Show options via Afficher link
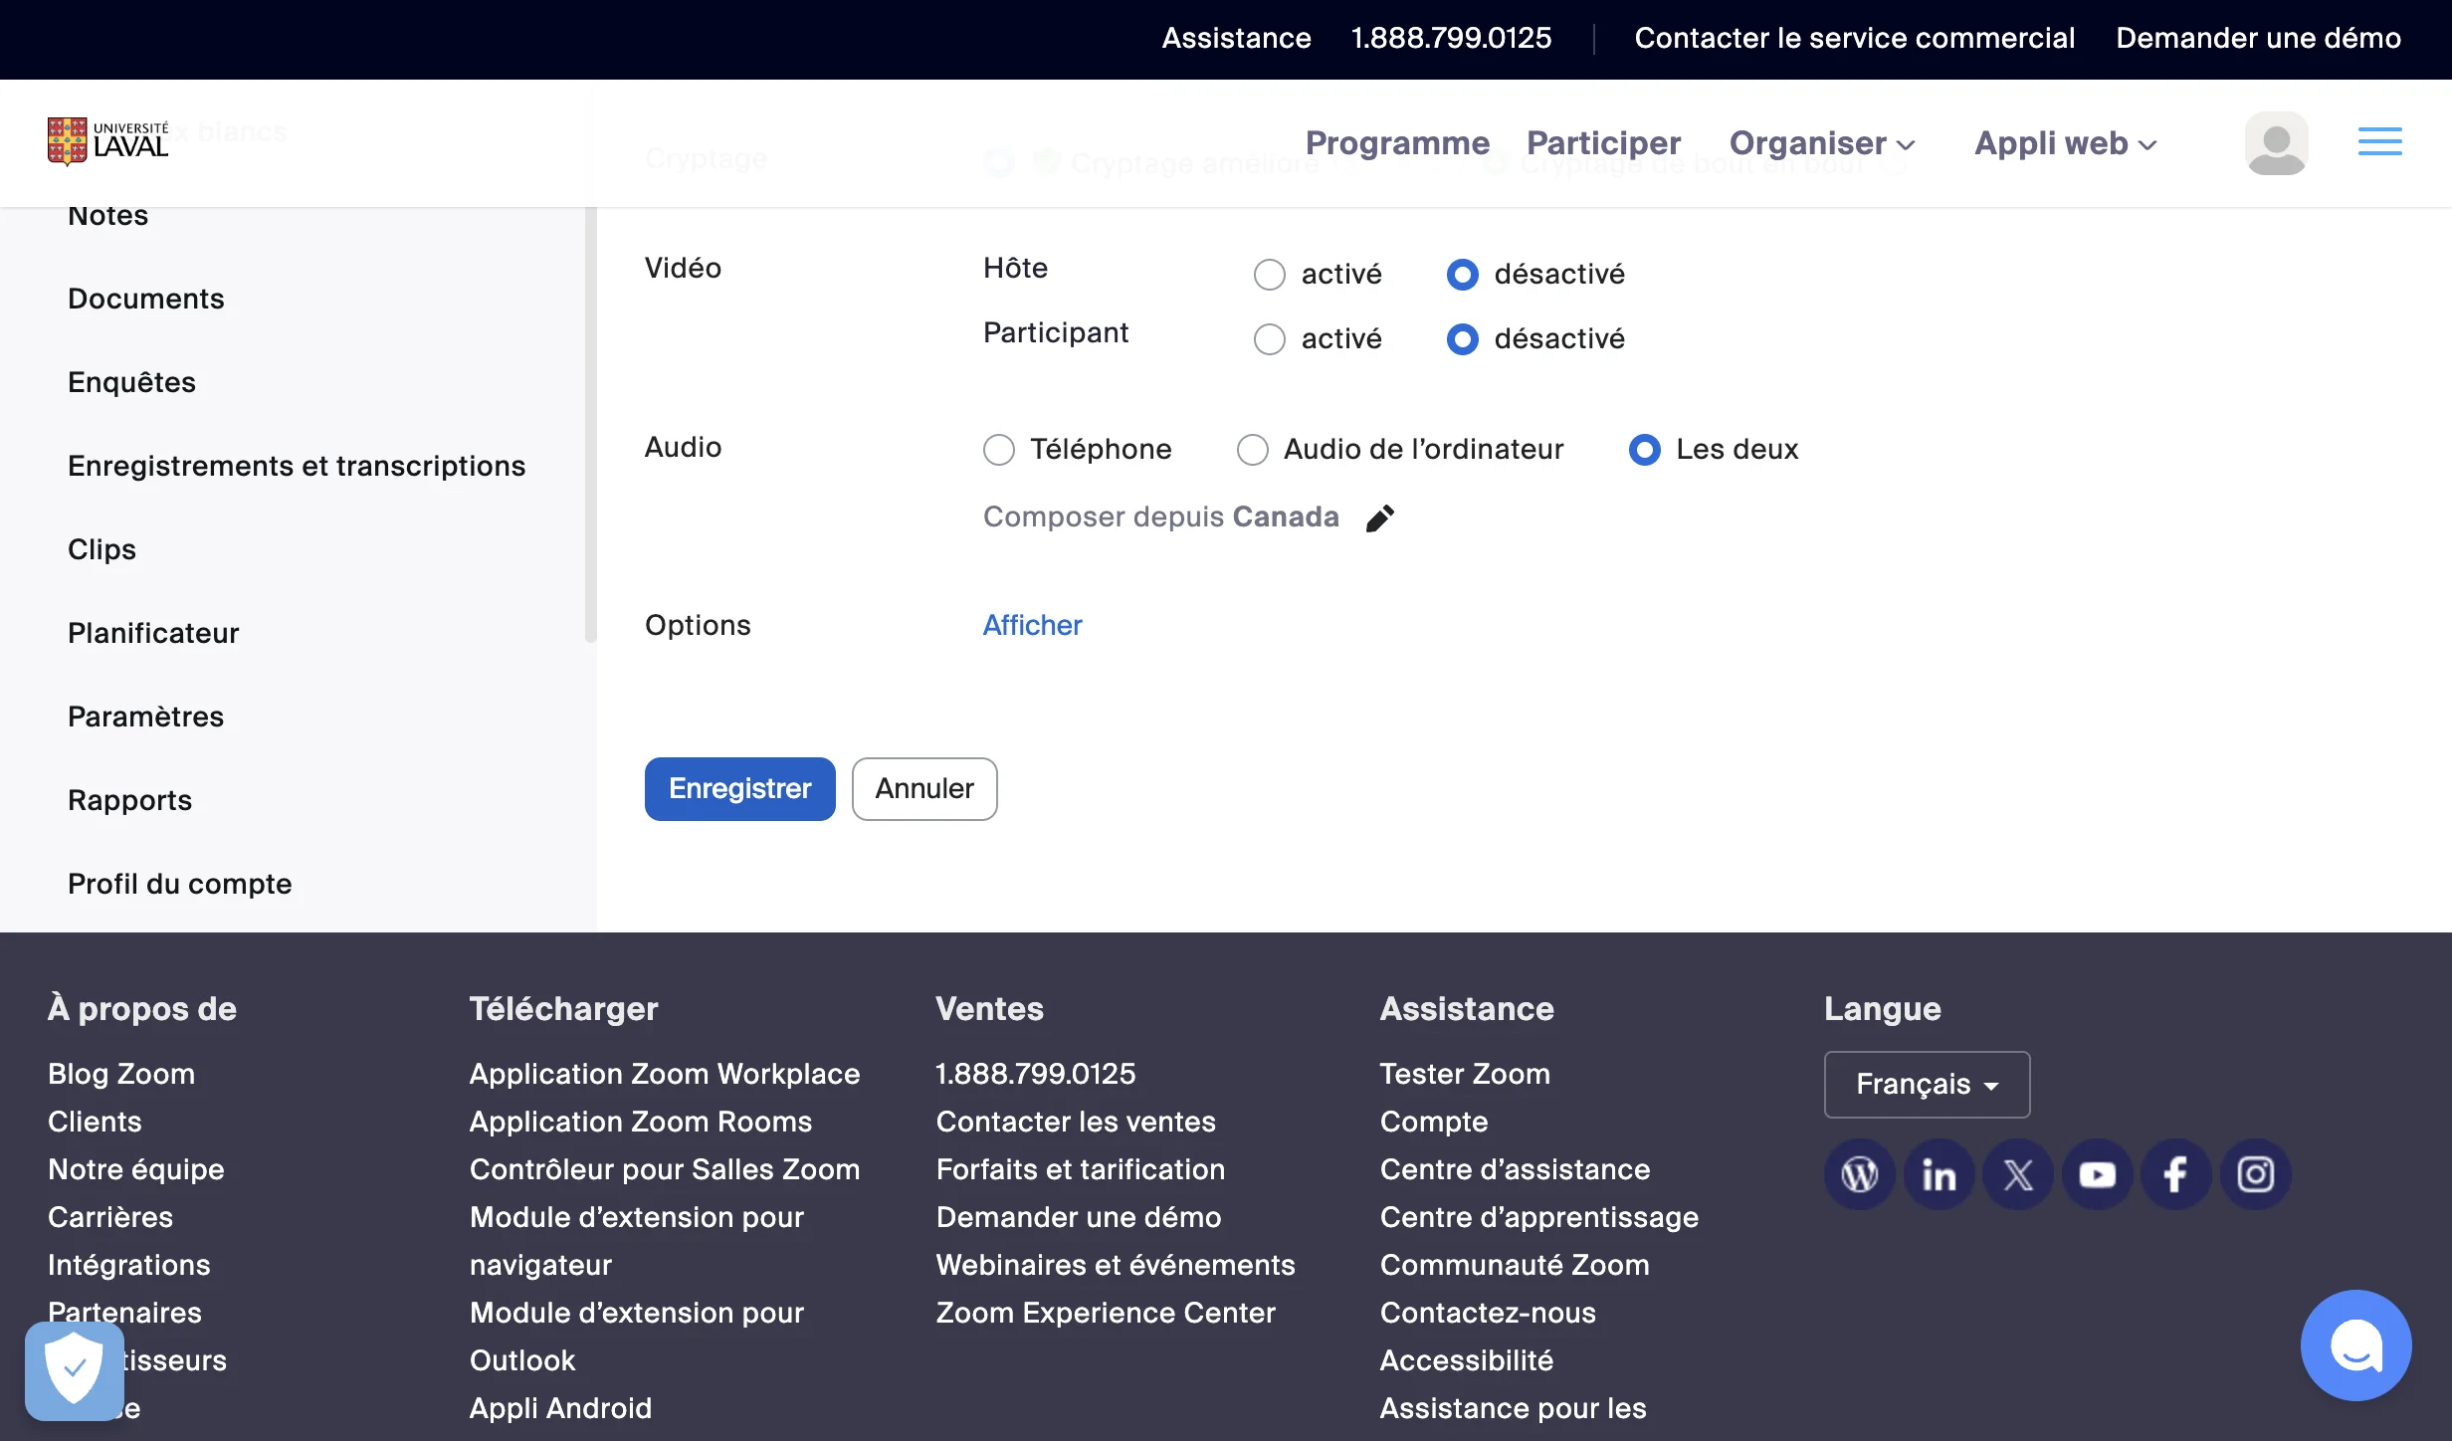2452x1441 pixels. tap(1032, 625)
